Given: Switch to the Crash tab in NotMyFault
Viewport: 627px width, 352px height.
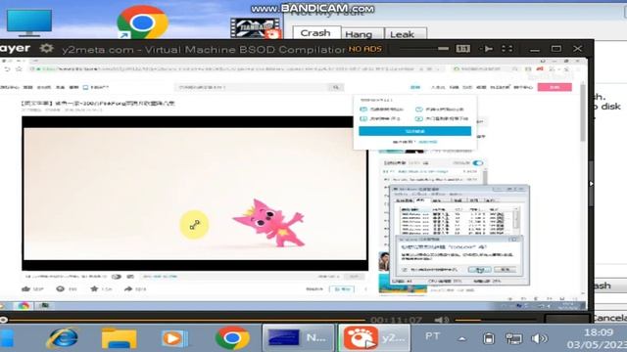Looking at the screenshot, I should point(315,33).
